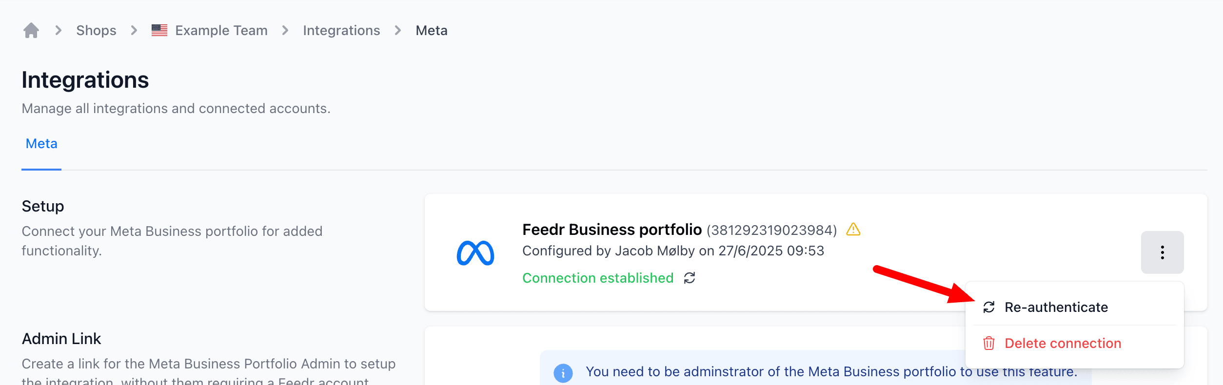
Task: Choose Delete connection in the dropdown menu
Action: (x=1063, y=343)
